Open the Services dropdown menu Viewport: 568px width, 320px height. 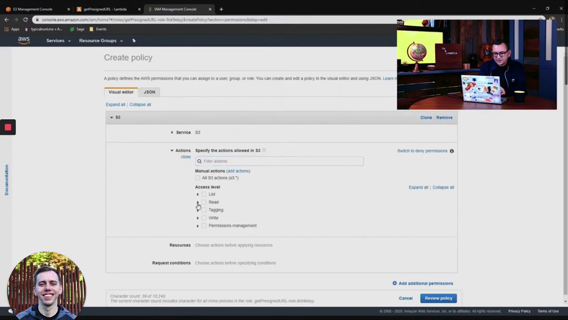pos(59,40)
